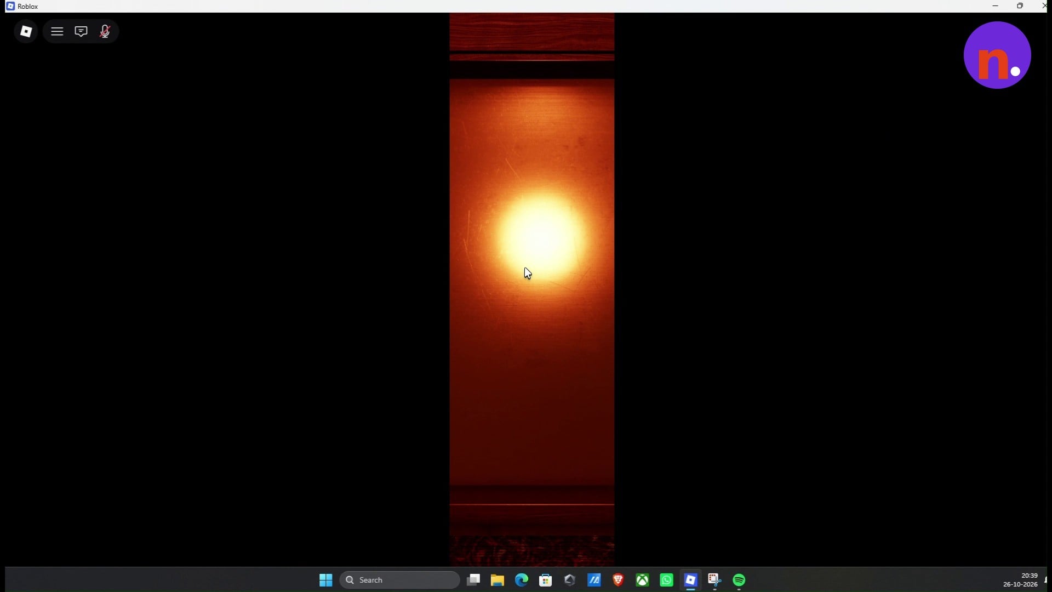Screen dimensions: 1052x592
Task: Open the Roblox chat window icon
Action: [x=81, y=31]
